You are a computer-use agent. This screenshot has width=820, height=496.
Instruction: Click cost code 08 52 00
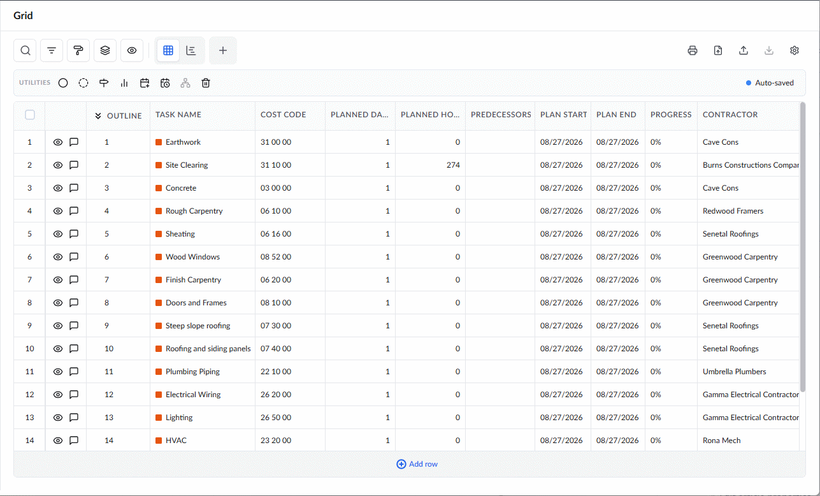[276, 257]
